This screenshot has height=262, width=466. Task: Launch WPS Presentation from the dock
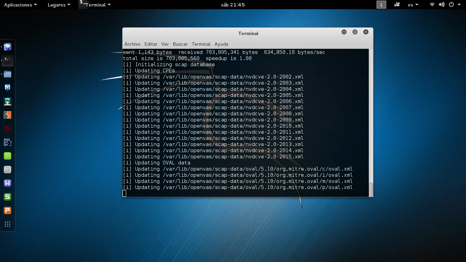[x=8, y=210]
